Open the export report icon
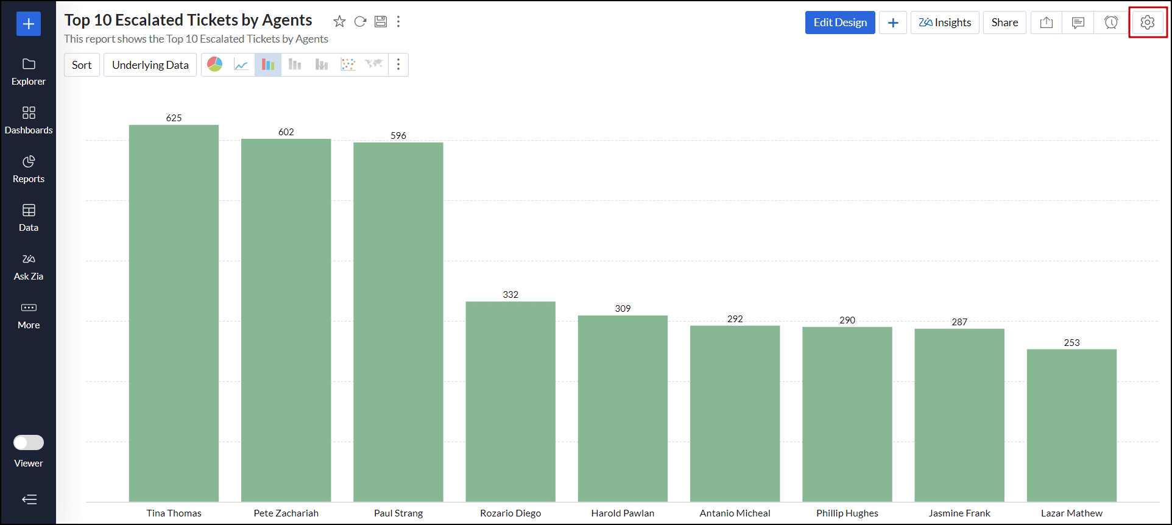The image size is (1172, 525). (x=1047, y=23)
